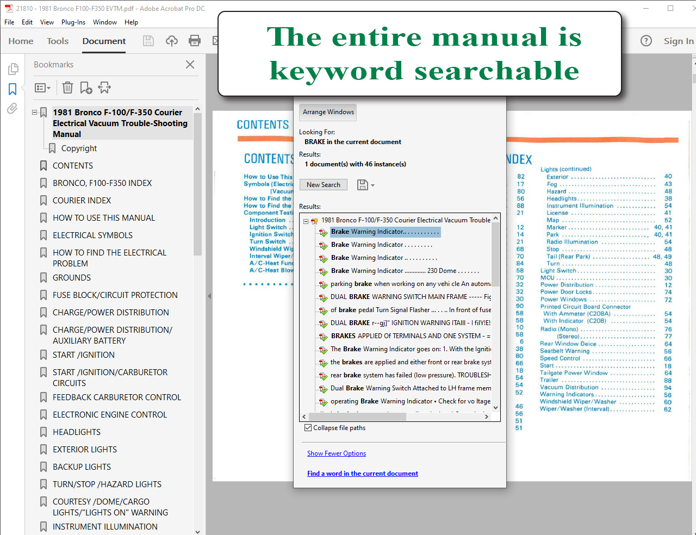Collapse the 1981 Bronco top-level bookmark
The width and height of the screenshot is (696, 535).
pyautogui.click(x=35, y=113)
